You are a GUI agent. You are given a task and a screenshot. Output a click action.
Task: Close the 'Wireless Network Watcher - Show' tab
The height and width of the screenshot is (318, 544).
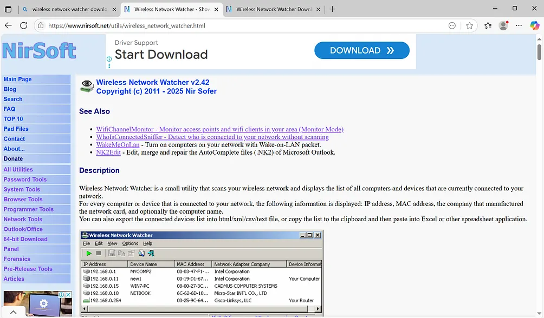[x=216, y=9]
